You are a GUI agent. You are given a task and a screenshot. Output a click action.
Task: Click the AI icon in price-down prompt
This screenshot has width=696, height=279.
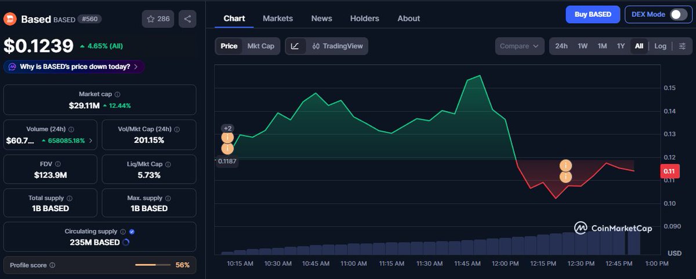(x=12, y=67)
